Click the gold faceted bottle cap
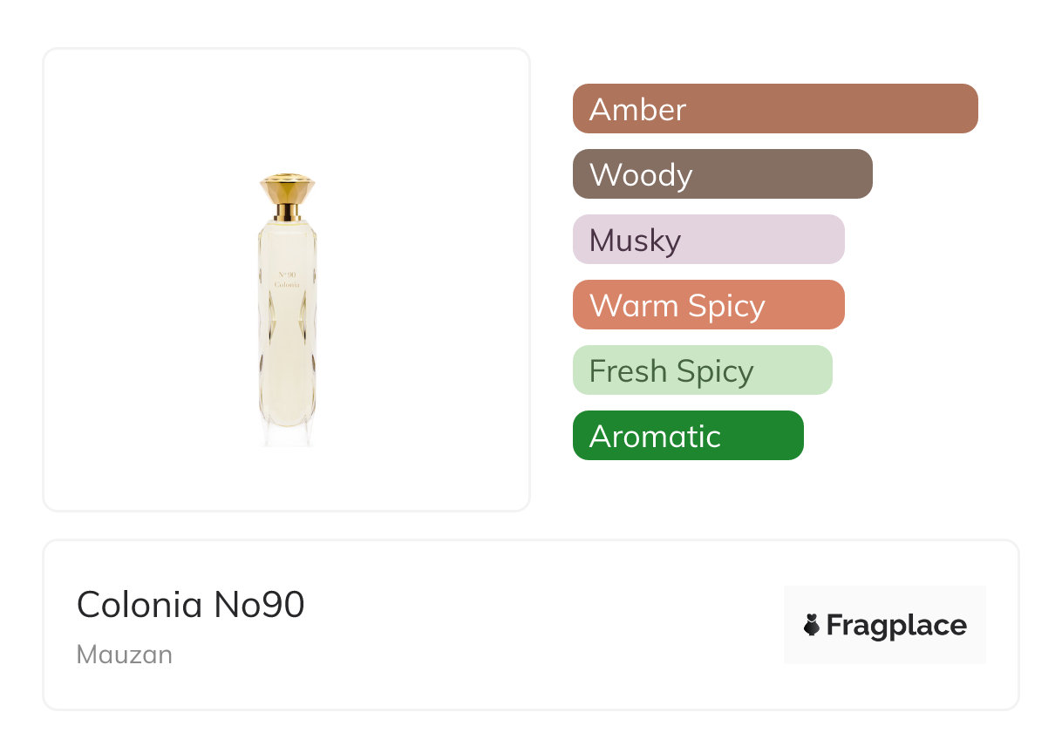Viewport: 1062px width, 753px height. tap(287, 188)
